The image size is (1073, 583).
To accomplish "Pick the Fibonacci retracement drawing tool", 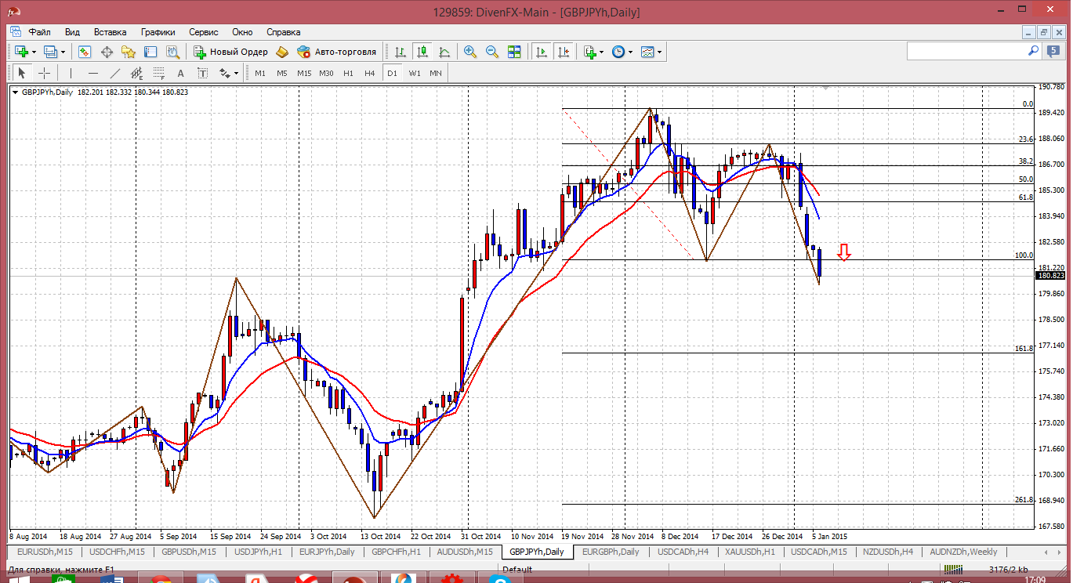I will click(x=159, y=73).
